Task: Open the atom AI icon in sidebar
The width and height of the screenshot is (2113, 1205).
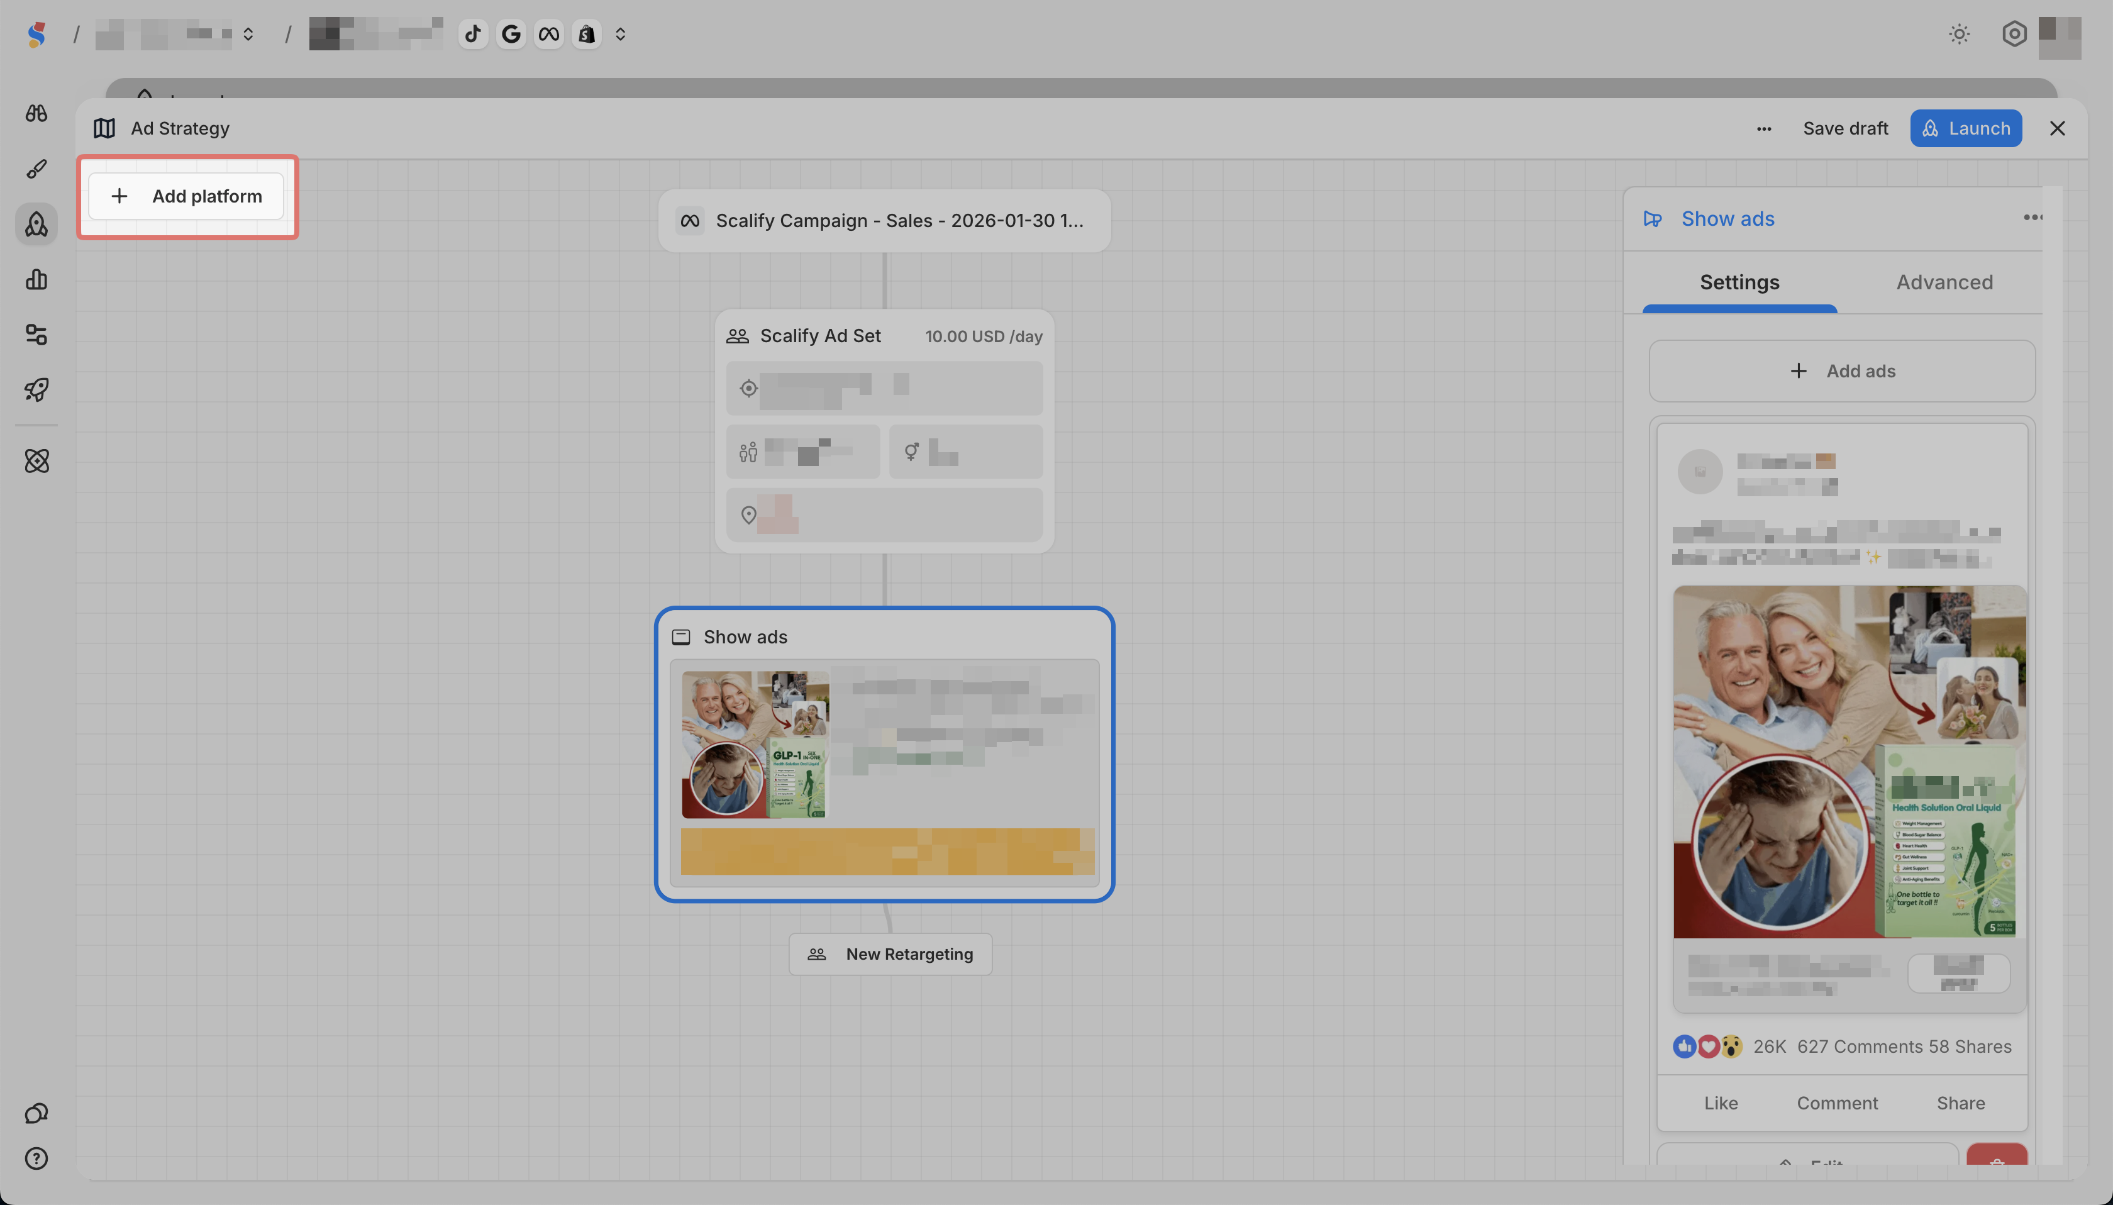Action: [36, 461]
